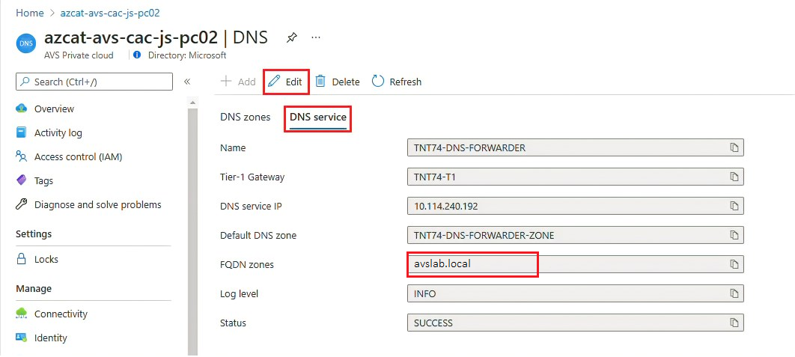Click the 'FQDN zones' label
795x357 pixels.
[246, 265]
